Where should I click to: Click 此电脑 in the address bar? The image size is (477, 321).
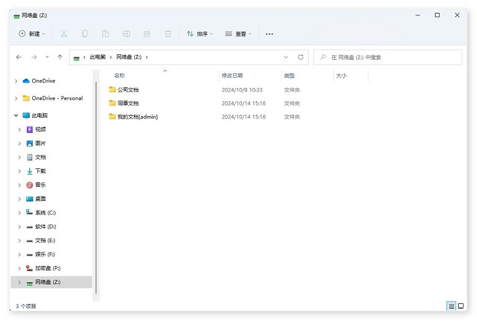(98, 57)
